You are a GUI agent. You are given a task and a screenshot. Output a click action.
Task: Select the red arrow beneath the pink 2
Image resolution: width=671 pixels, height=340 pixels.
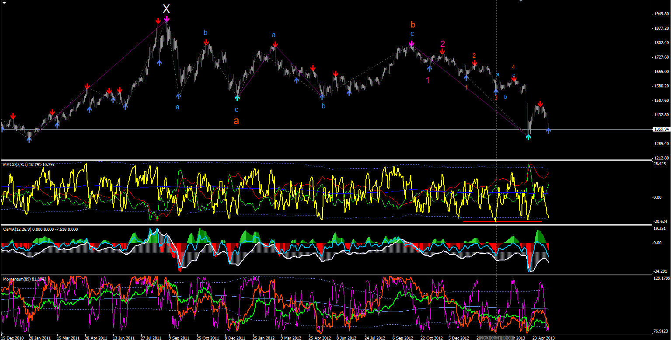(x=442, y=52)
